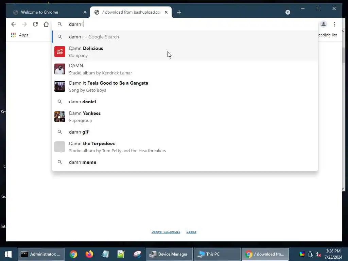Open the Denys Golotiuk link
This screenshot has width=348, height=261.
(x=166, y=232)
